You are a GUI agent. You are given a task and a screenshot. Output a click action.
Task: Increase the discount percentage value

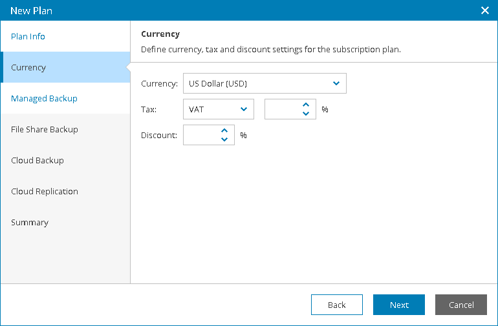coord(224,131)
